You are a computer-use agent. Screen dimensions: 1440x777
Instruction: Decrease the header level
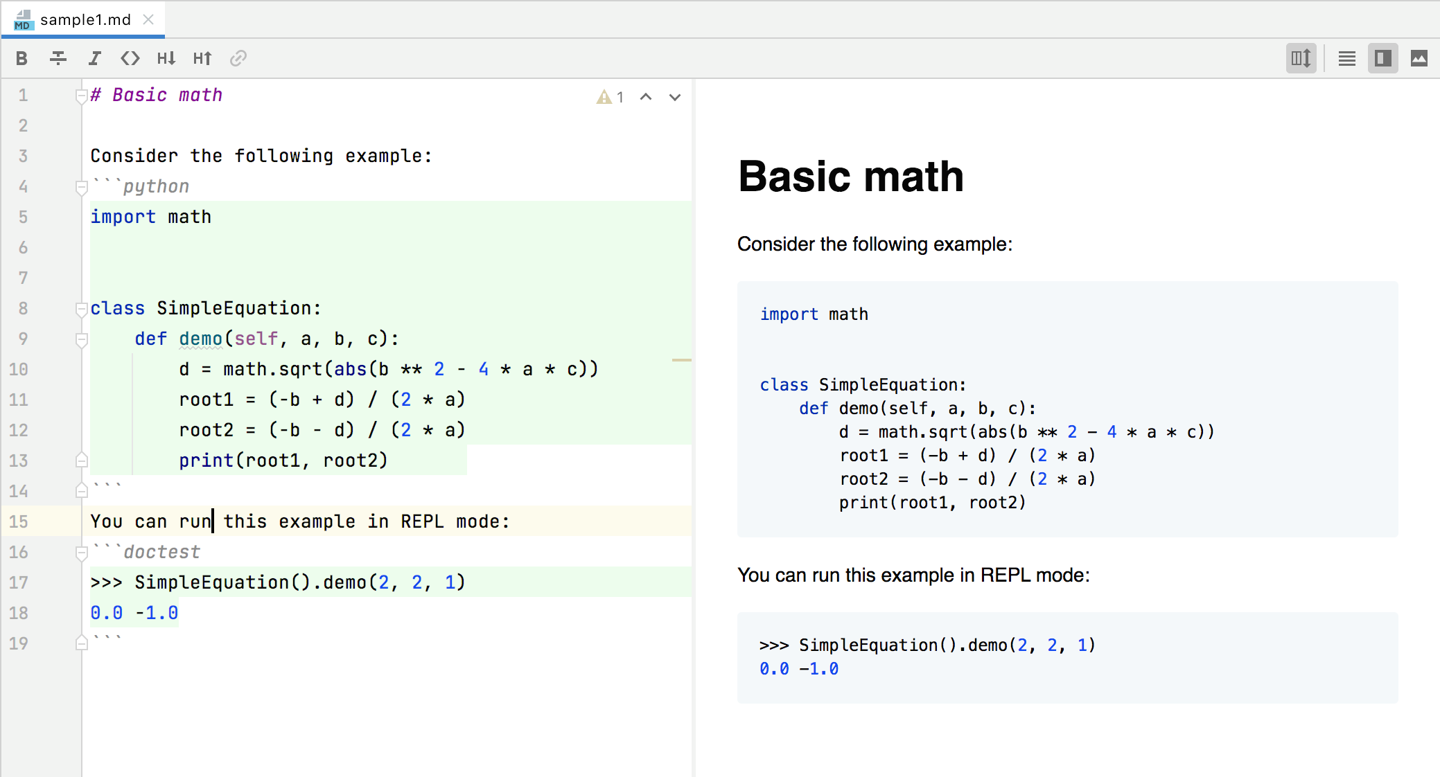point(166,58)
